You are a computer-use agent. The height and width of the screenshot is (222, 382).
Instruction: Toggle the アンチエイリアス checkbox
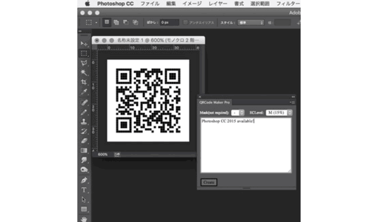[186, 23]
